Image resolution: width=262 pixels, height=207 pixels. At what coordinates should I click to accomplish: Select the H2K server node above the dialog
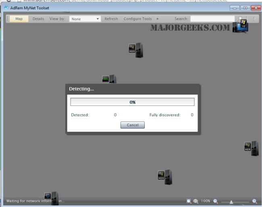point(136,50)
